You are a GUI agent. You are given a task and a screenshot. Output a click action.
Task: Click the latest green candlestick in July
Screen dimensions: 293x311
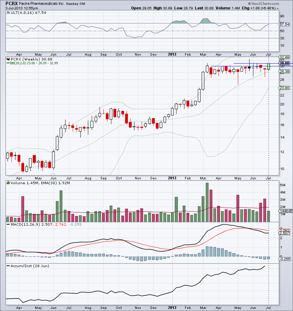[x=269, y=66]
